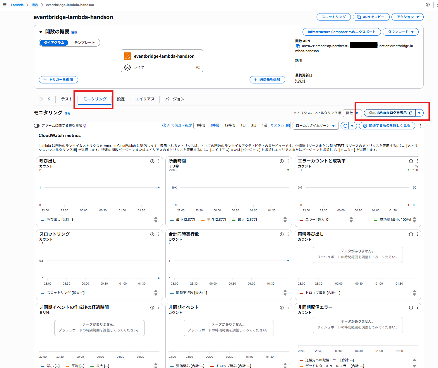
Task: Show info for the 所要時間 chart
Action: [281, 161]
